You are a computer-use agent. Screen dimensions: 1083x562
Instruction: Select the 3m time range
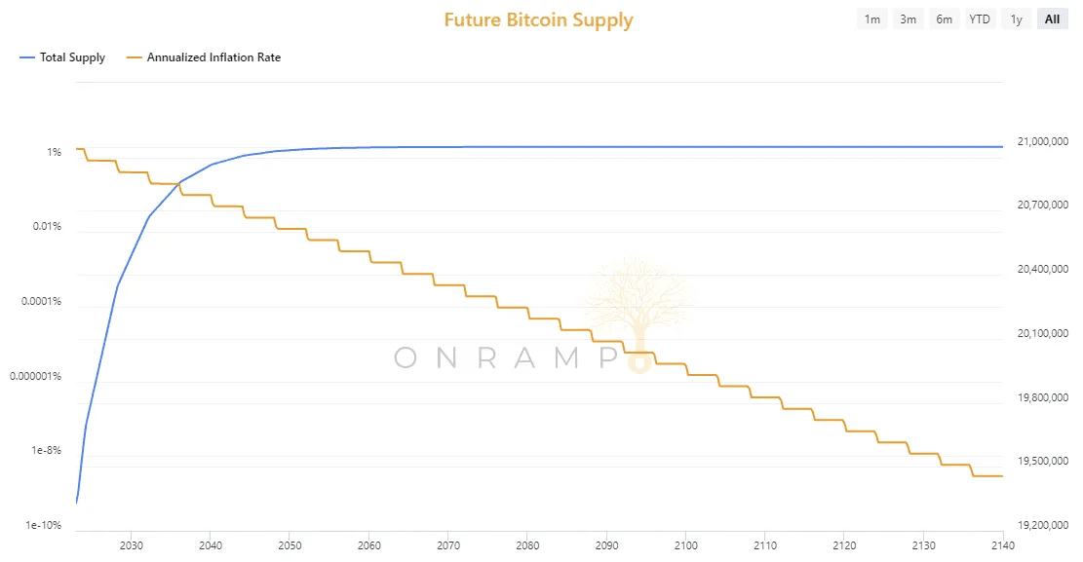(909, 19)
